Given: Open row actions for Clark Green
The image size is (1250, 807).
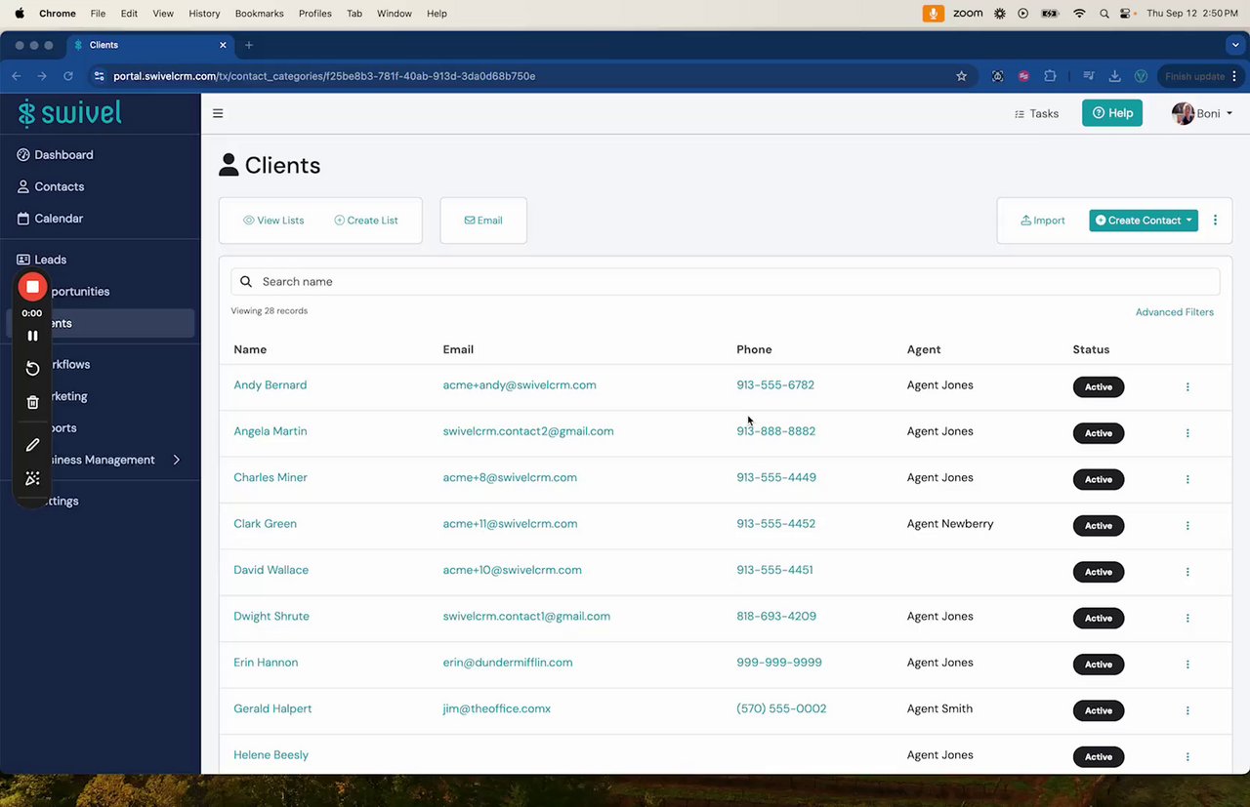Looking at the screenshot, I should click(1187, 525).
